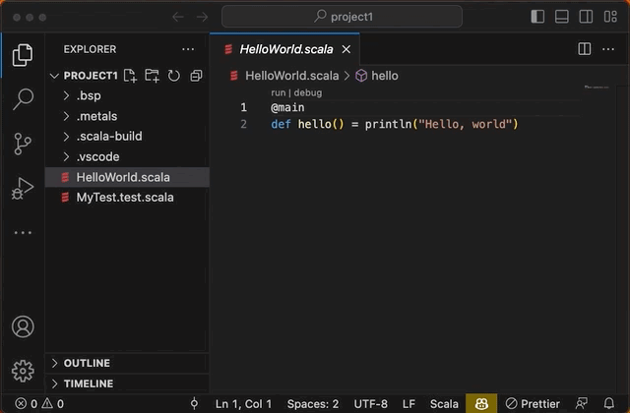Select the HelloWorld.scala editor tab
The image size is (630, 413).
click(284, 49)
